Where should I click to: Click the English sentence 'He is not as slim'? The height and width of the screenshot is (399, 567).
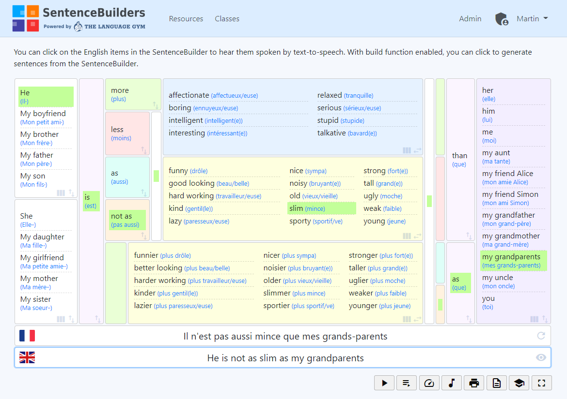pos(285,358)
